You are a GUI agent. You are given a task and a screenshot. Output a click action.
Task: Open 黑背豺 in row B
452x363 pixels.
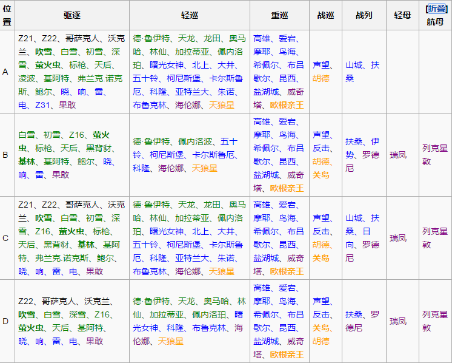pyautogui.click(x=99, y=148)
